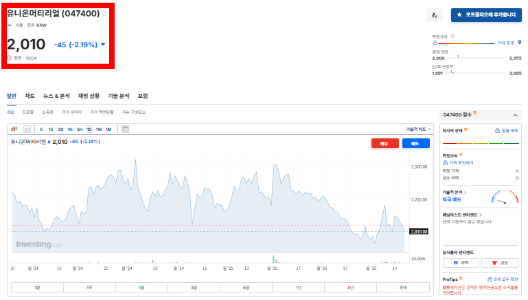Click the star icon in portfolio button
The image size is (528, 300).
click(459, 15)
